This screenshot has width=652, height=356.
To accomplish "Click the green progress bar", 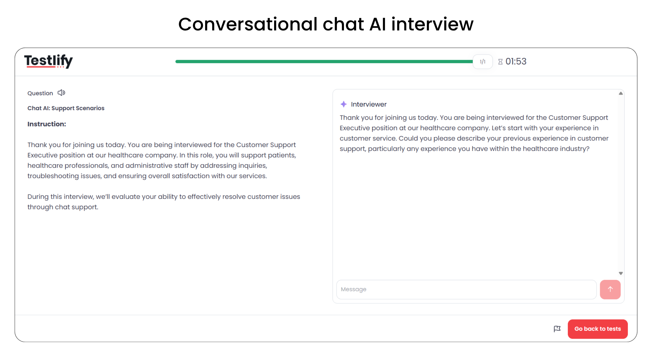I will click(x=324, y=62).
